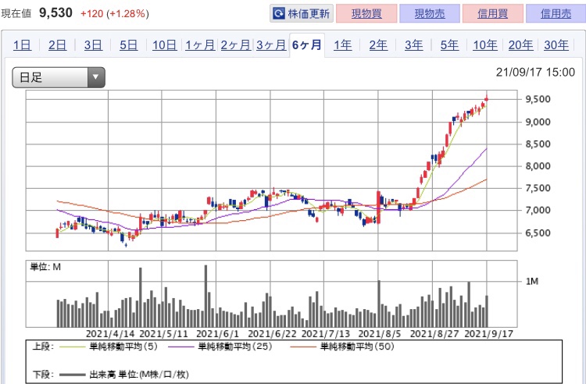The width and height of the screenshot is (586, 384).
Task: Open the 10年 chart range
Action: [484, 45]
